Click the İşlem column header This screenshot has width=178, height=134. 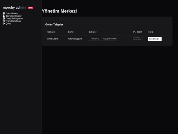tap(150, 32)
